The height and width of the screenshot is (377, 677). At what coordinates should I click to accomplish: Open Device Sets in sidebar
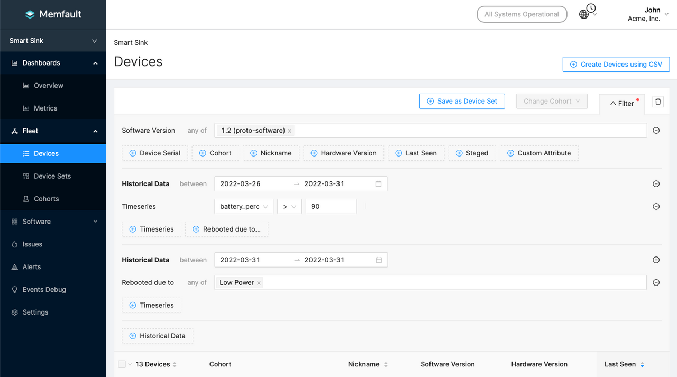click(x=52, y=176)
